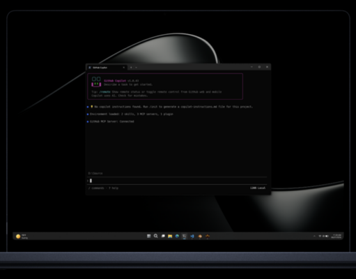Open the last orange taskbar app icon
Screen dimensions: 356x279
[208, 236]
